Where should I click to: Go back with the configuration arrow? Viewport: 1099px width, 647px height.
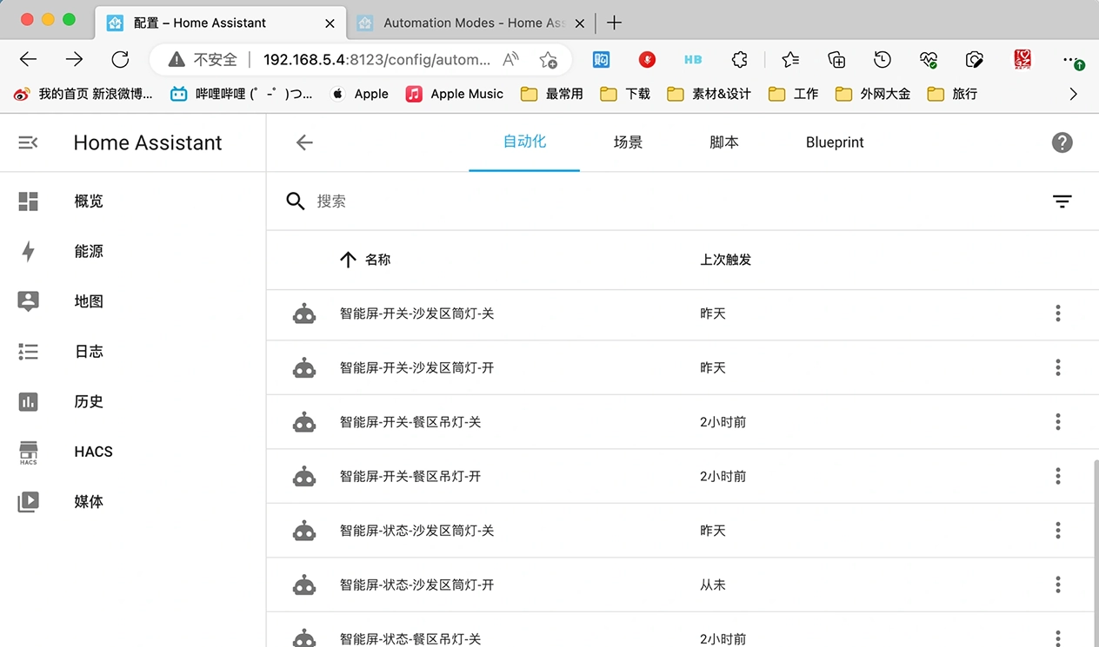(x=304, y=142)
